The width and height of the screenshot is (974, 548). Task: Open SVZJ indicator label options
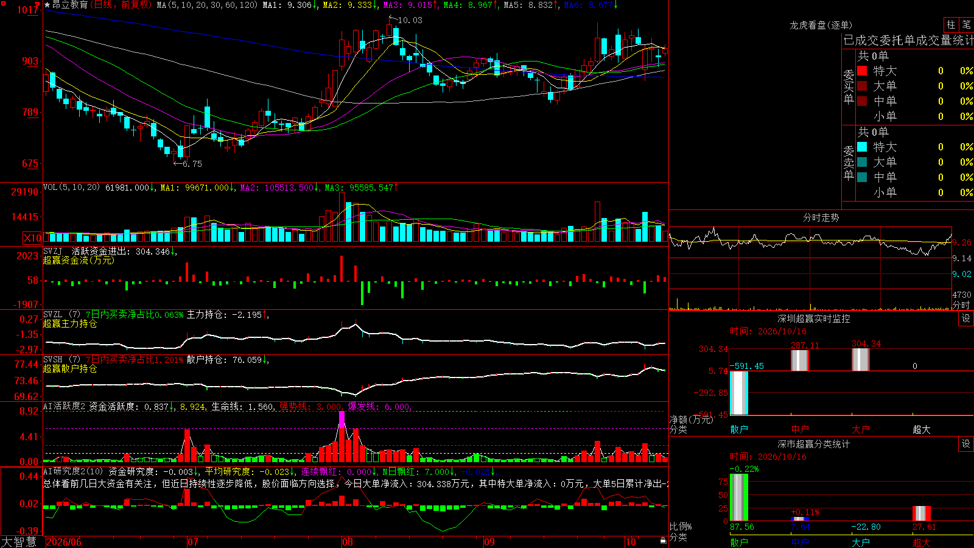(53, 251)
